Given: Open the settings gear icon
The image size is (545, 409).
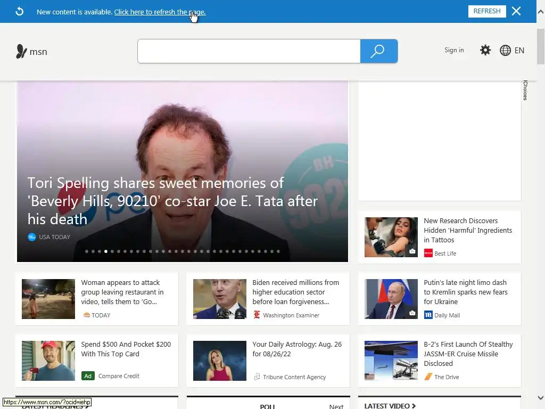Looking at the screenshot, I should (x=485, y=50).
